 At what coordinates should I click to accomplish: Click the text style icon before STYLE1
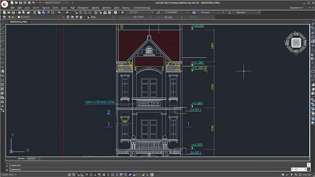pyautogui.click(x=122, y=13)
